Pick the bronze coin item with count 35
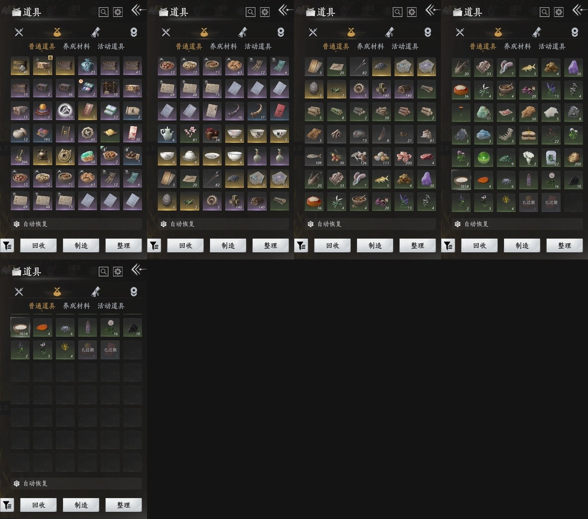Viewport: 588px width, 519px height. 65,156
